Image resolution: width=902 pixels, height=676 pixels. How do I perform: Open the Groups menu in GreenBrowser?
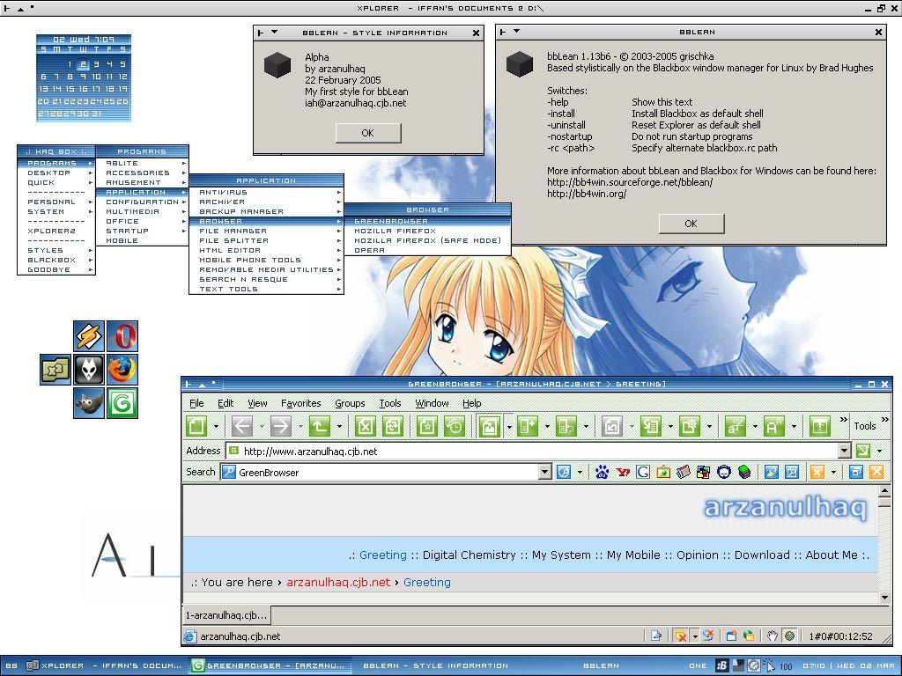click(x=350, y=403)
